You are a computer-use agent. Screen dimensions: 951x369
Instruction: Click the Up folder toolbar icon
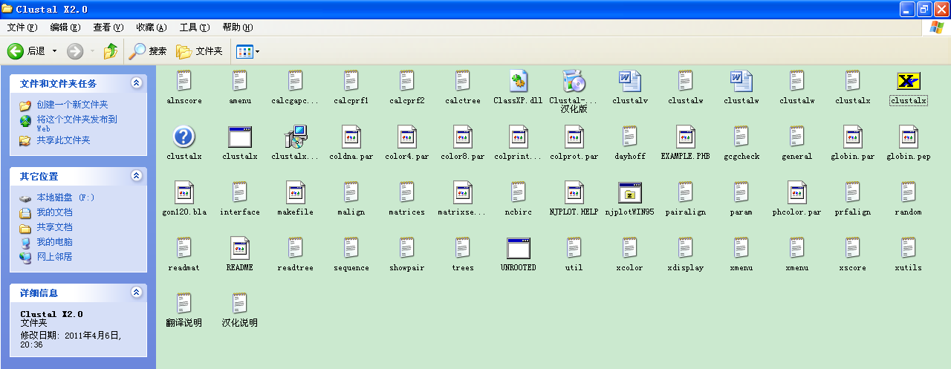111,51
